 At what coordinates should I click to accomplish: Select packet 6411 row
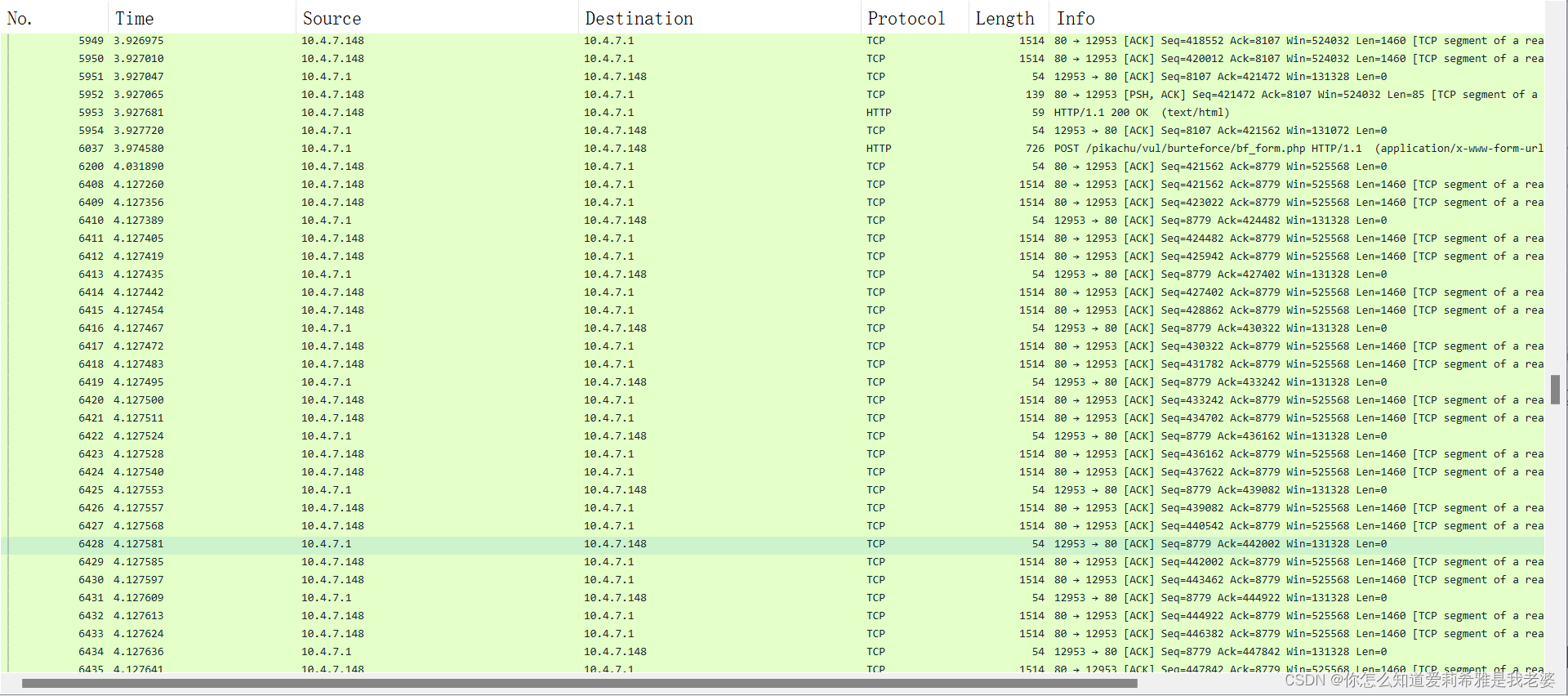pyautogui.click(x=772, y=239)
